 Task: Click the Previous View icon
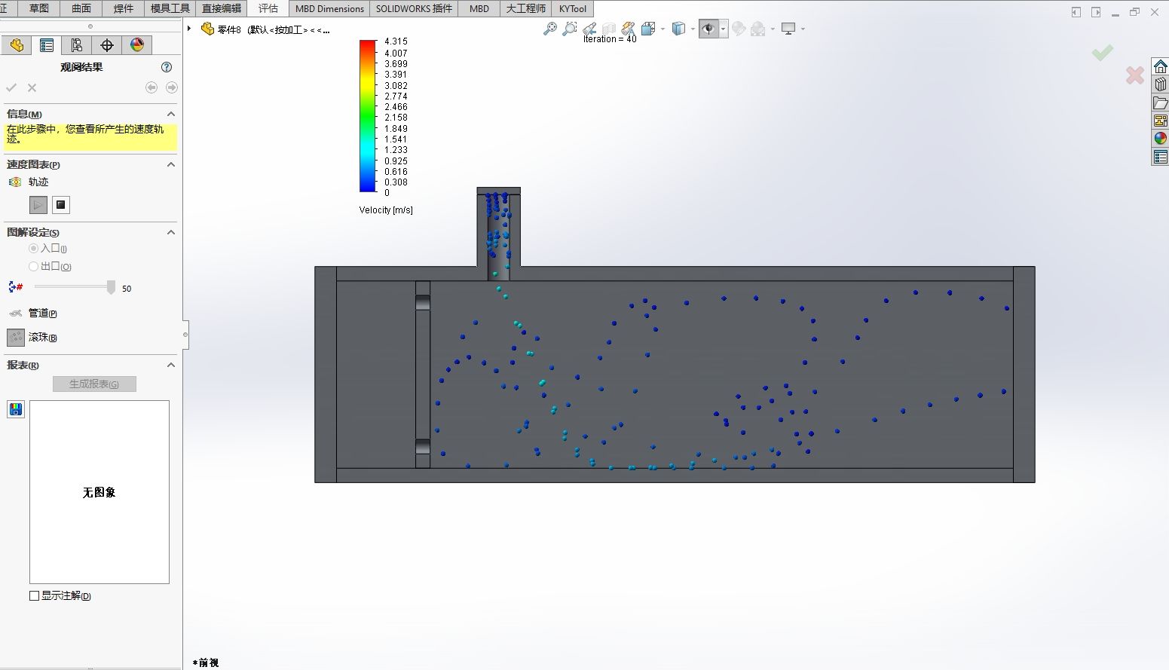point(590,29)
